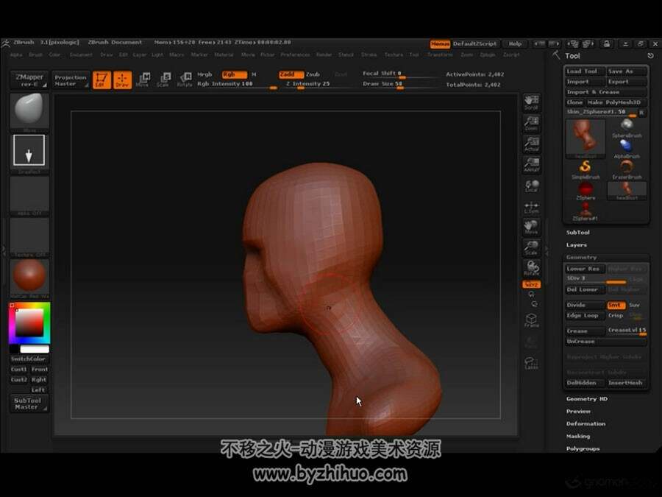Click the Move navigation icon in right shelf

(532, 227)
